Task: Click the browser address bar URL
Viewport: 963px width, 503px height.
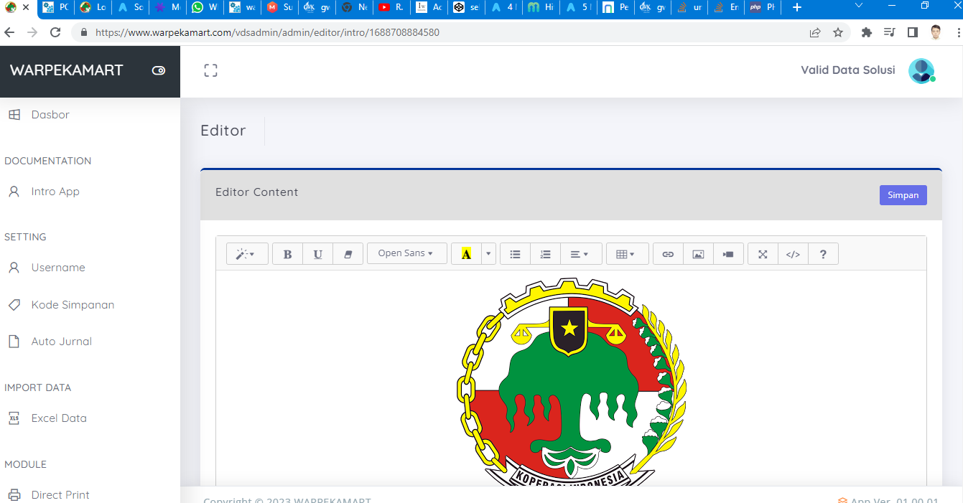Action: (x=267, y=32)
